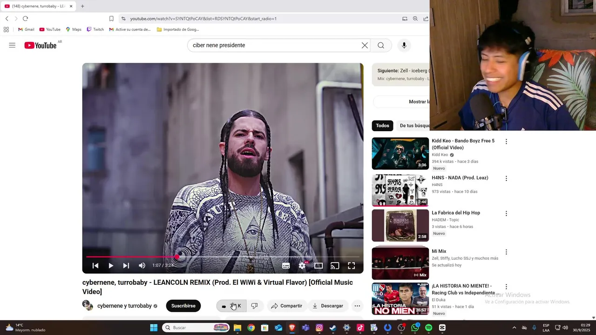The height and width of the screenshot is (335, 596).
Task: Share page icon in address bar
Action: click(426, 19)
